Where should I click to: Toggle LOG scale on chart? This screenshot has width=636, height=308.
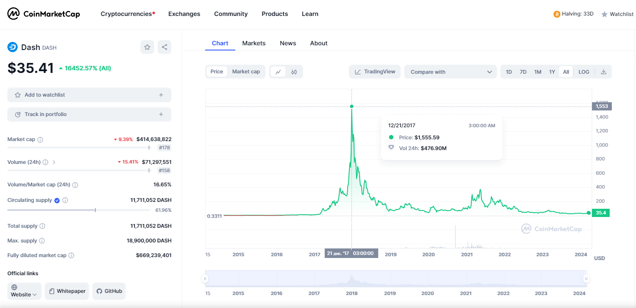point(584,72)
